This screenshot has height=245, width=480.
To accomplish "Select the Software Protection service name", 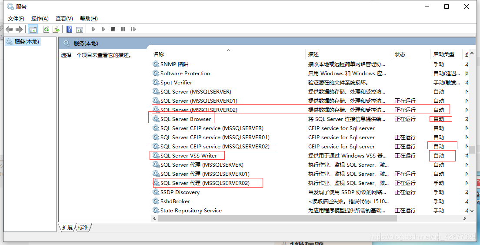I will pos(185,73).
